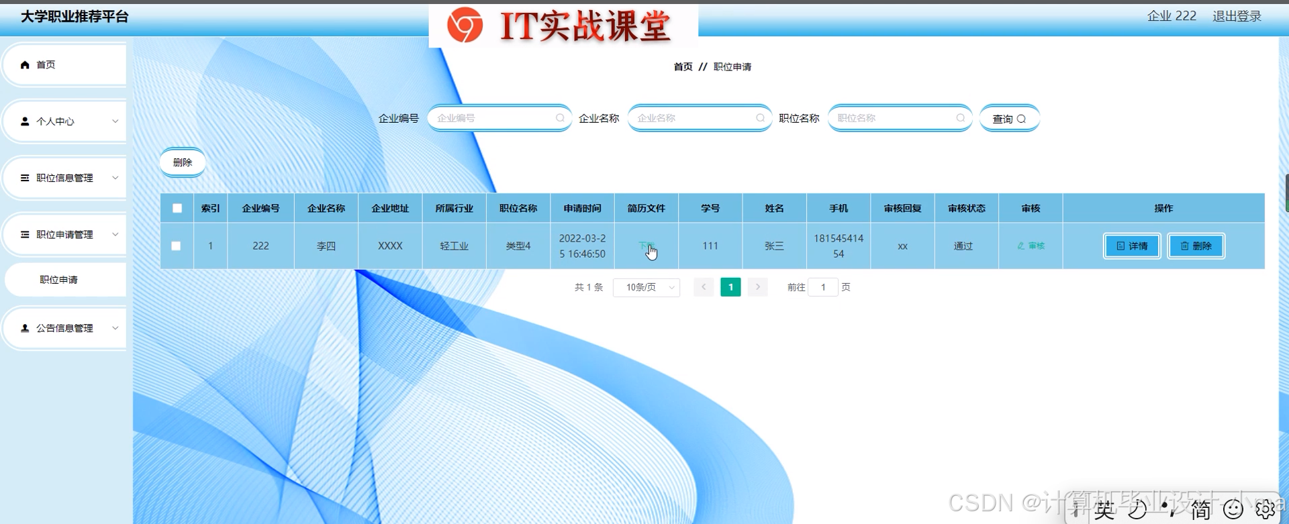The width and height of the screenshot is (1289, 524).
Task: Click the list icon beside 职位信息管理
Action: point(25,178)
